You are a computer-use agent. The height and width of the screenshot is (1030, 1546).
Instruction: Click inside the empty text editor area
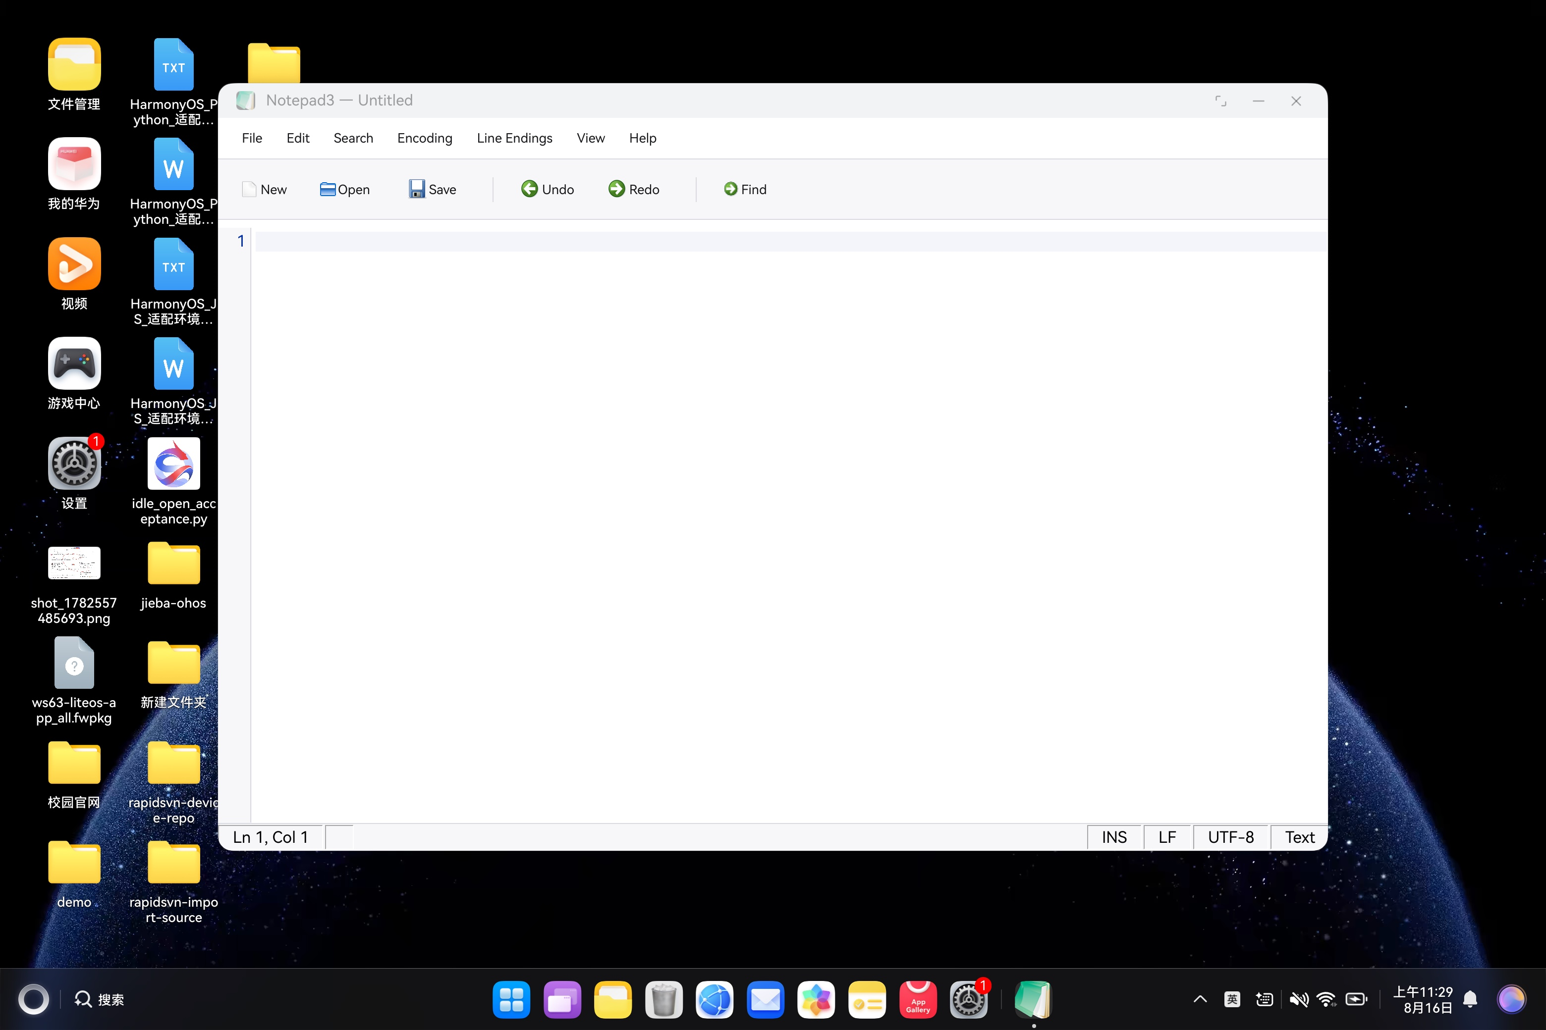[x=789, y=525]
